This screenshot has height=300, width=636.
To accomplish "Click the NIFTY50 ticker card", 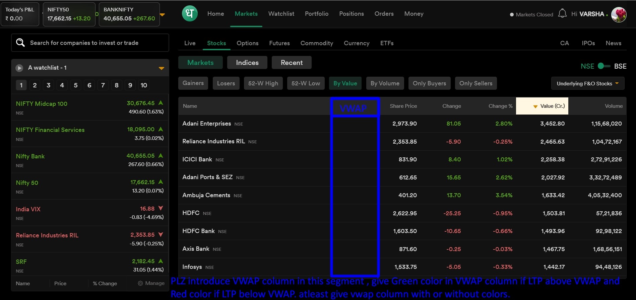I will pyautogui.click(x=69, y=14).
